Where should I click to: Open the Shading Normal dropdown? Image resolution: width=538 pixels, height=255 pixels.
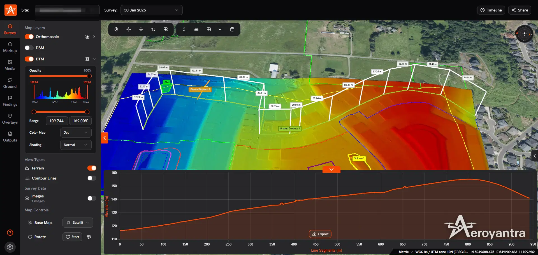click(x=76, y=145)
